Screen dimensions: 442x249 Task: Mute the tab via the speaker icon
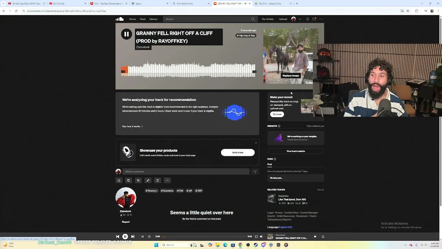246,3
